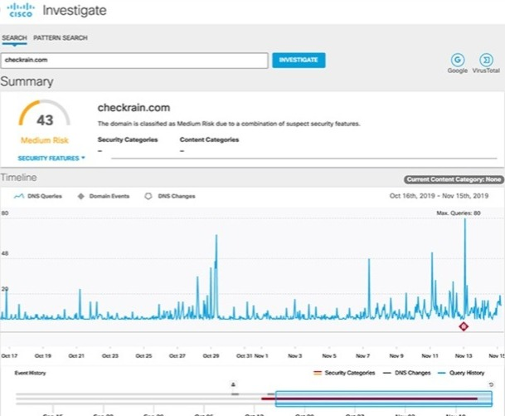This screenshot has height=416, width=505.
Task: Click the selected range in Event History slider
Action: click(x=384, y=399)
